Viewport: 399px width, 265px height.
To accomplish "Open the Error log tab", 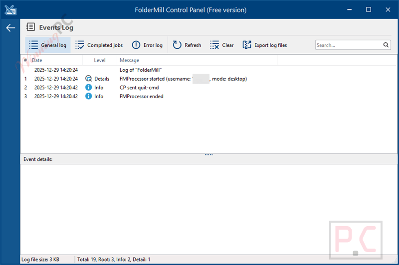I will tap(147, 45).
